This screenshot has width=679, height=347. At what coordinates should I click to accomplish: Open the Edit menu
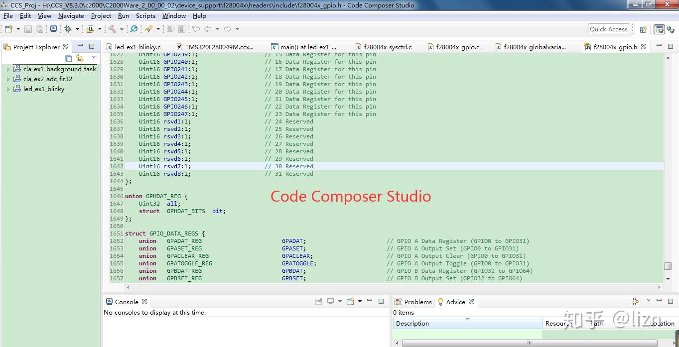[x=25, y=15]
